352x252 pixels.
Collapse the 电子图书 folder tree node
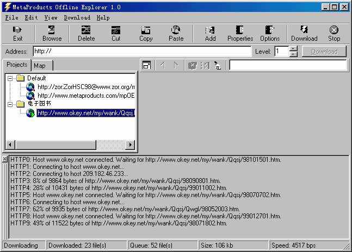pyautogui.click(x=10, y=104)
